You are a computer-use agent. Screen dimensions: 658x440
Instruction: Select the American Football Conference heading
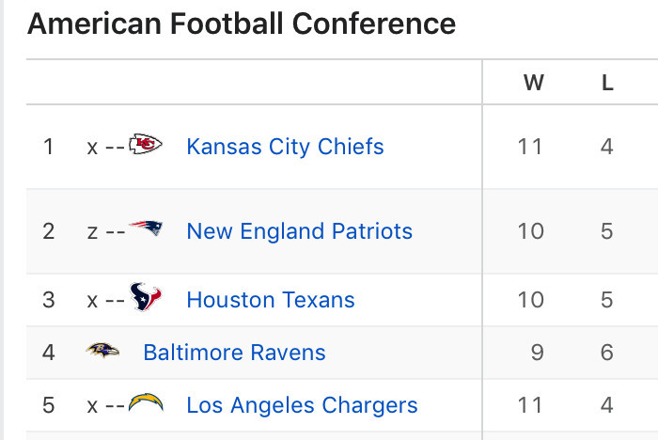tap(242, 24)
